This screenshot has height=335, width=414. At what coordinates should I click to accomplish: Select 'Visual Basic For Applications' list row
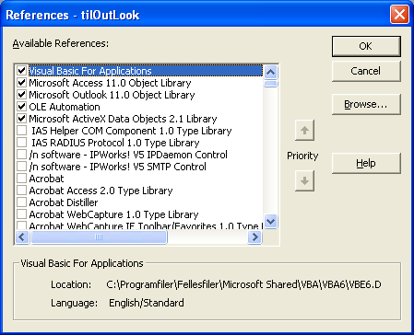pos(146,71)
